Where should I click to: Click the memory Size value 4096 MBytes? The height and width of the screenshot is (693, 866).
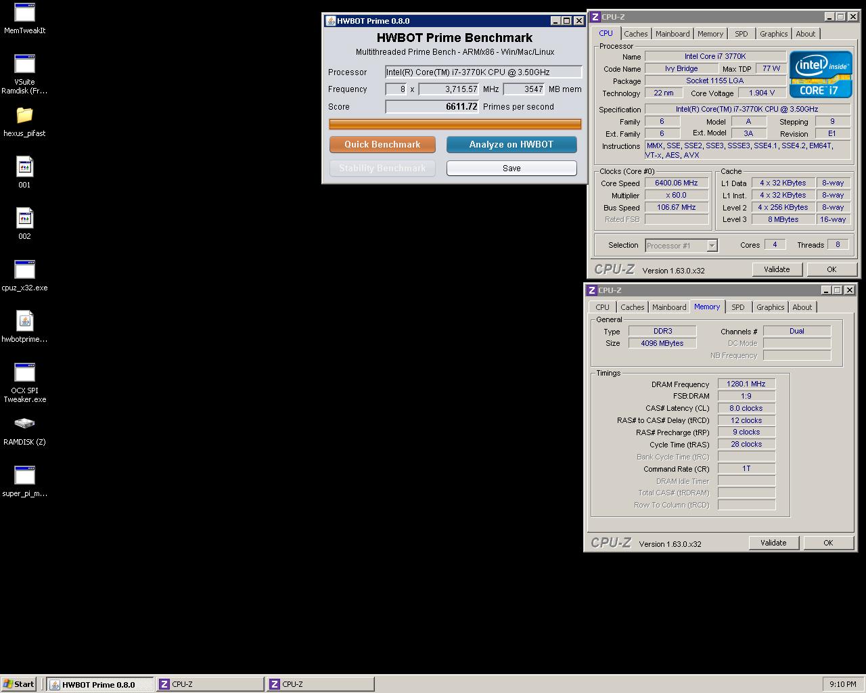click(662, 343)
